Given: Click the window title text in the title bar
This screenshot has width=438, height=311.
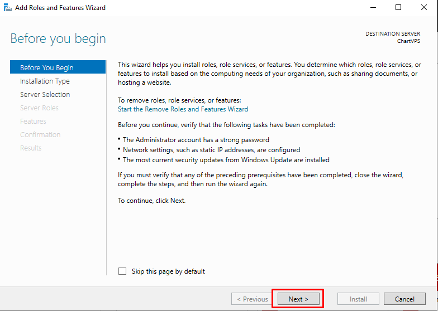Looking at the screenshot, I should click(60, 8).
